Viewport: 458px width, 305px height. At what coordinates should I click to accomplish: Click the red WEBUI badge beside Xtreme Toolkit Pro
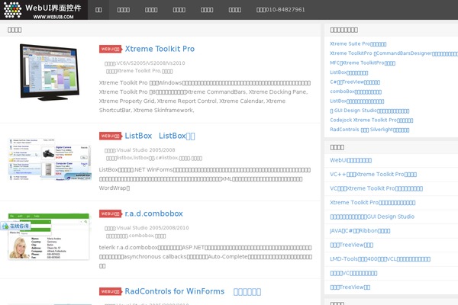click(111, 49)
